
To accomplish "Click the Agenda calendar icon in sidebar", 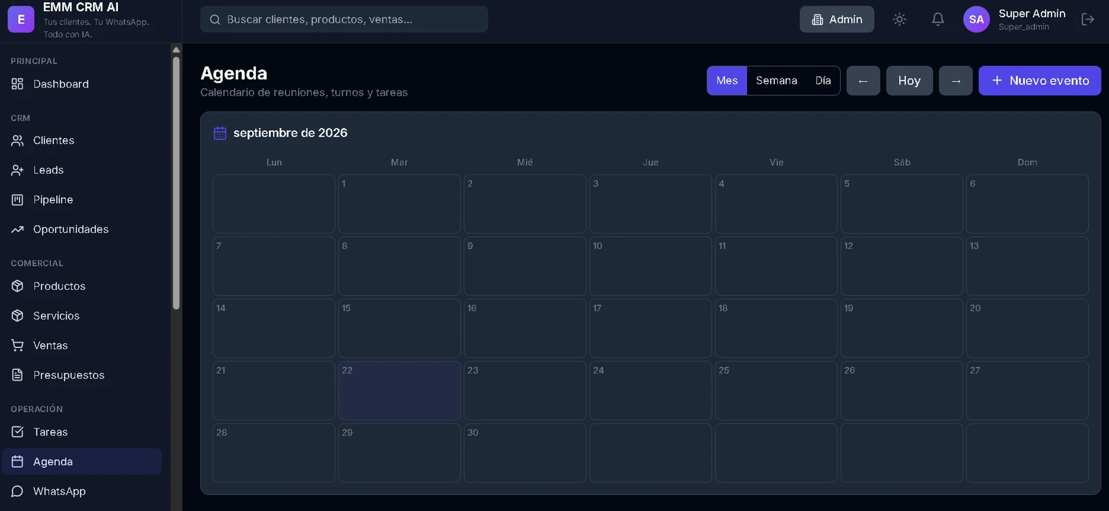I will (17, 462).
